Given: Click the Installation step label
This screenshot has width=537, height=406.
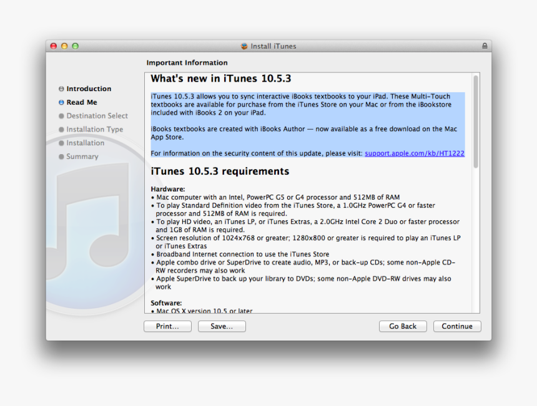Looking at the screenshot, I should point(86,143).
